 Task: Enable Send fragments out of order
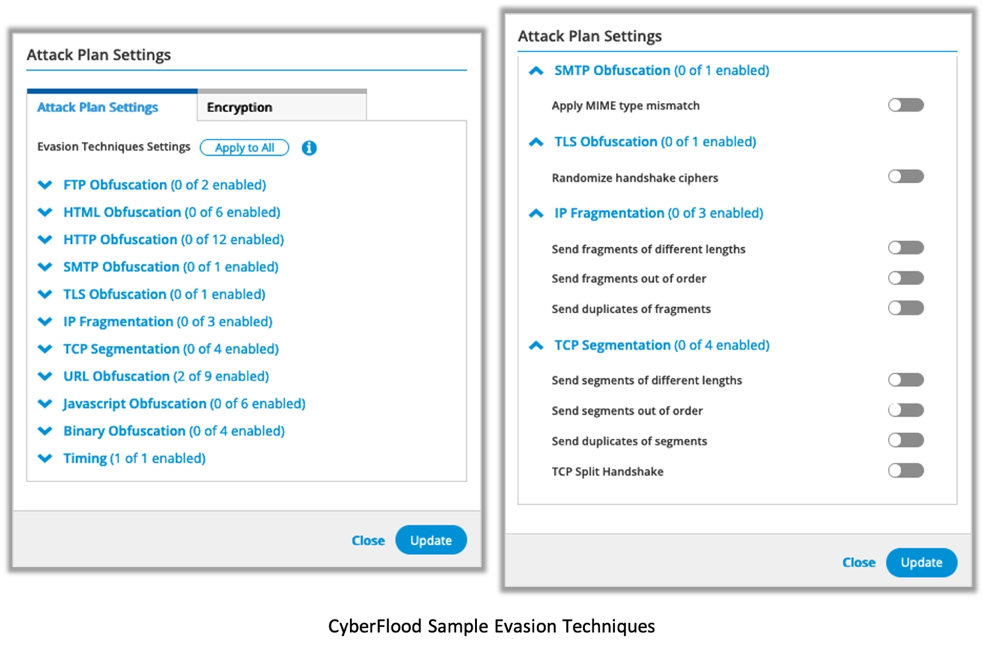[x=905, y=278]
